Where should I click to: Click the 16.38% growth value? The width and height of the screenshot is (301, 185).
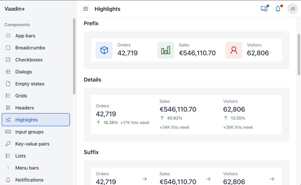[x=111, y=123]
